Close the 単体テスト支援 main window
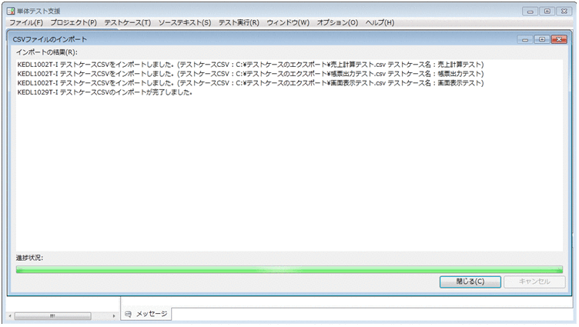This screenshot has width=579, height=327. [564, 12]
